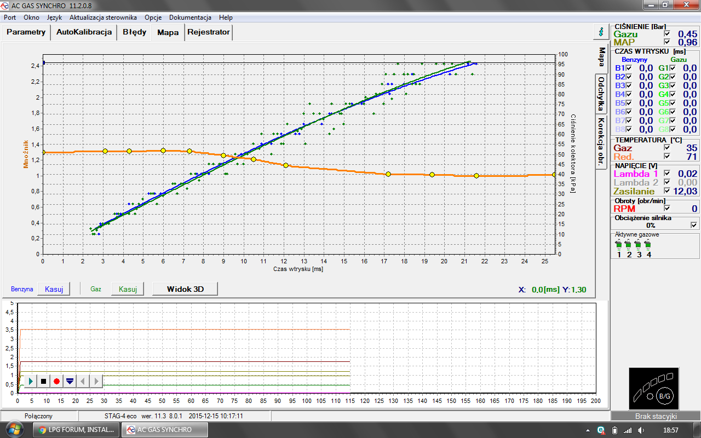This screenshot has height=438, width=701.
Task: Click active gas injector 3 icon
Action: pyautogui.click(x=639, y=244)
